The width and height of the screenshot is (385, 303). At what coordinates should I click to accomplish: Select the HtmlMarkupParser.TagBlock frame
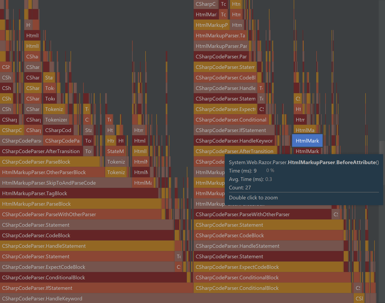34,193
